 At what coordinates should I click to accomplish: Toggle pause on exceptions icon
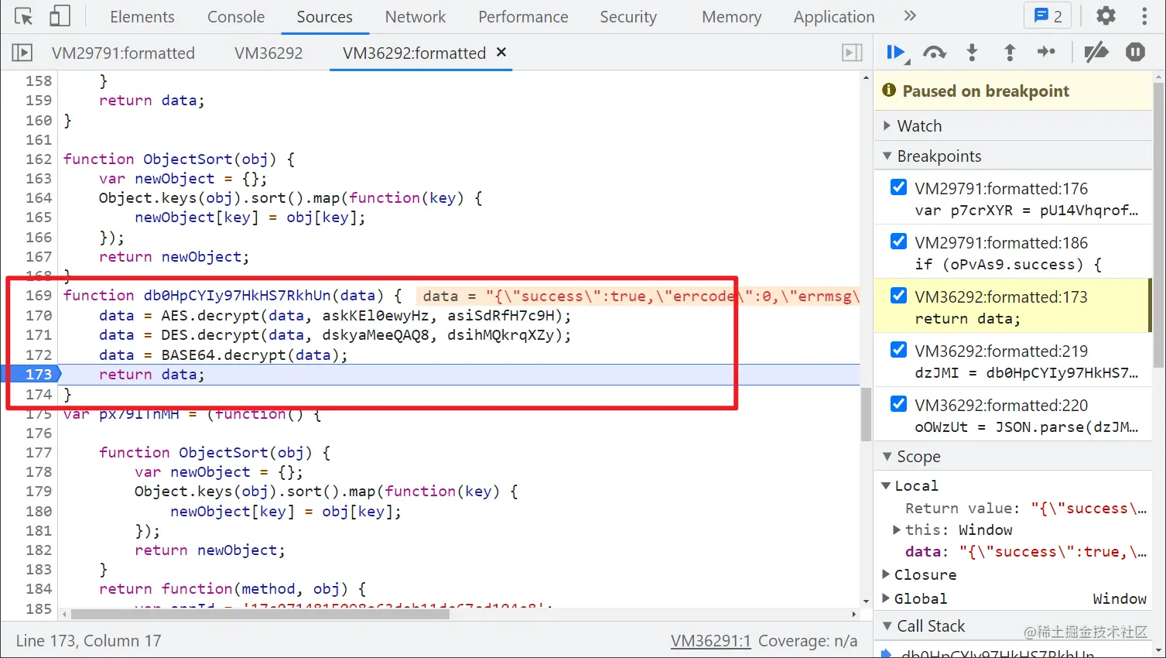[1136, 52]
